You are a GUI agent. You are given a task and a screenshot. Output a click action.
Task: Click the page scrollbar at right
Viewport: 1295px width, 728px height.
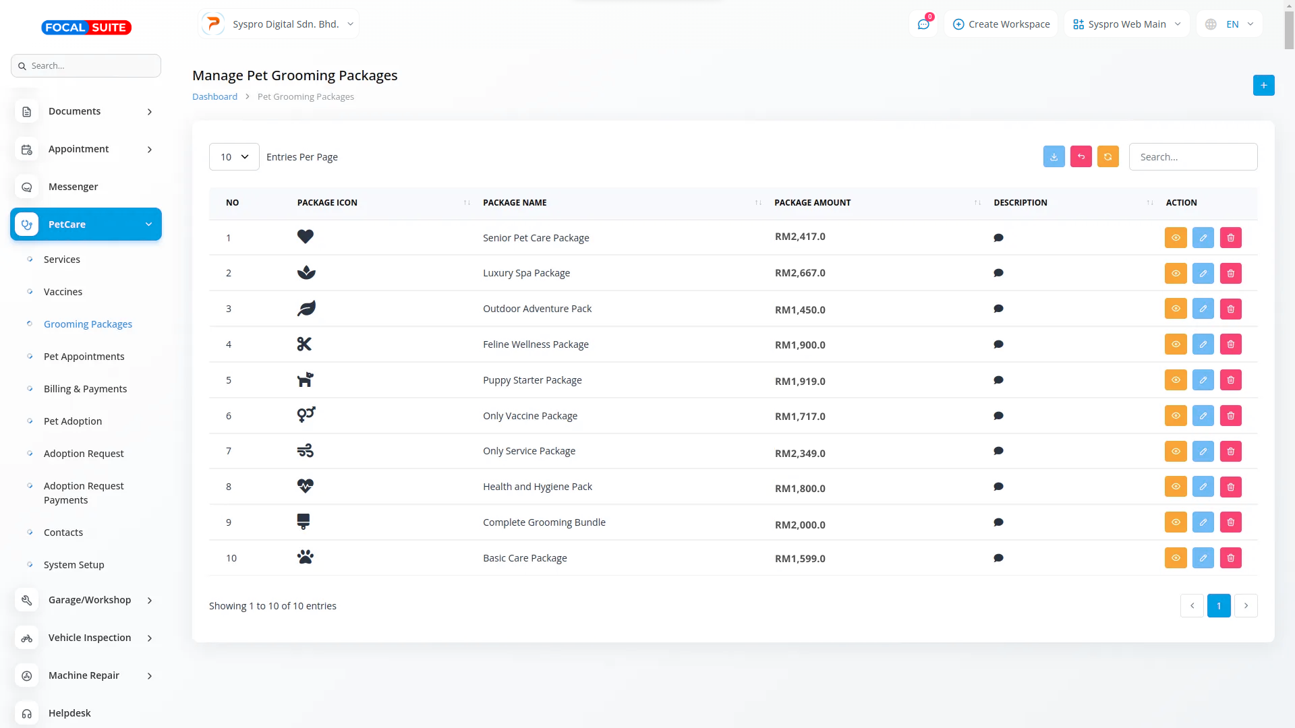[1289, 30]
